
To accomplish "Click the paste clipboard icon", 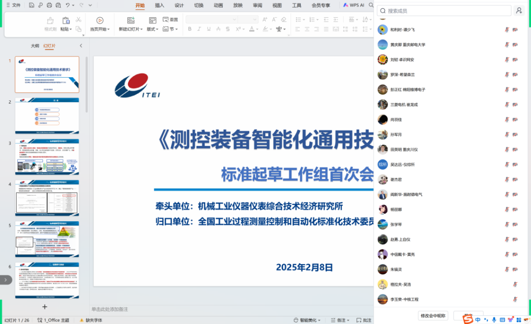I will point(65,20).
